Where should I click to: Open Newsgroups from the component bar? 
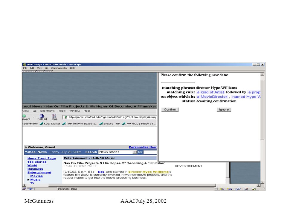(x=238, y=189)
